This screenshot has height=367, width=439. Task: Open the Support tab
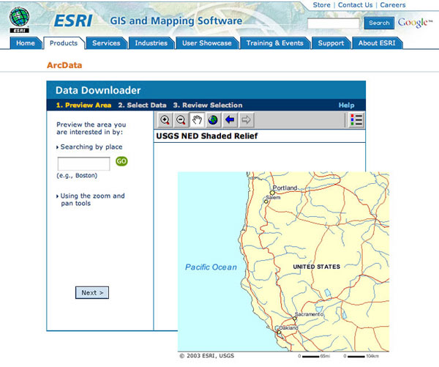[x=331, y=43]
